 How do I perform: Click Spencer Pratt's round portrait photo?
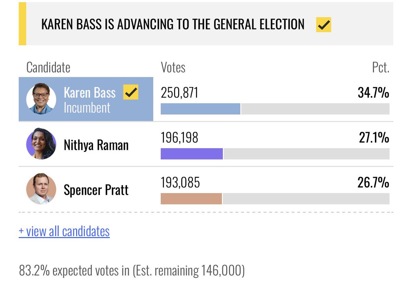(x=41, y=189)
